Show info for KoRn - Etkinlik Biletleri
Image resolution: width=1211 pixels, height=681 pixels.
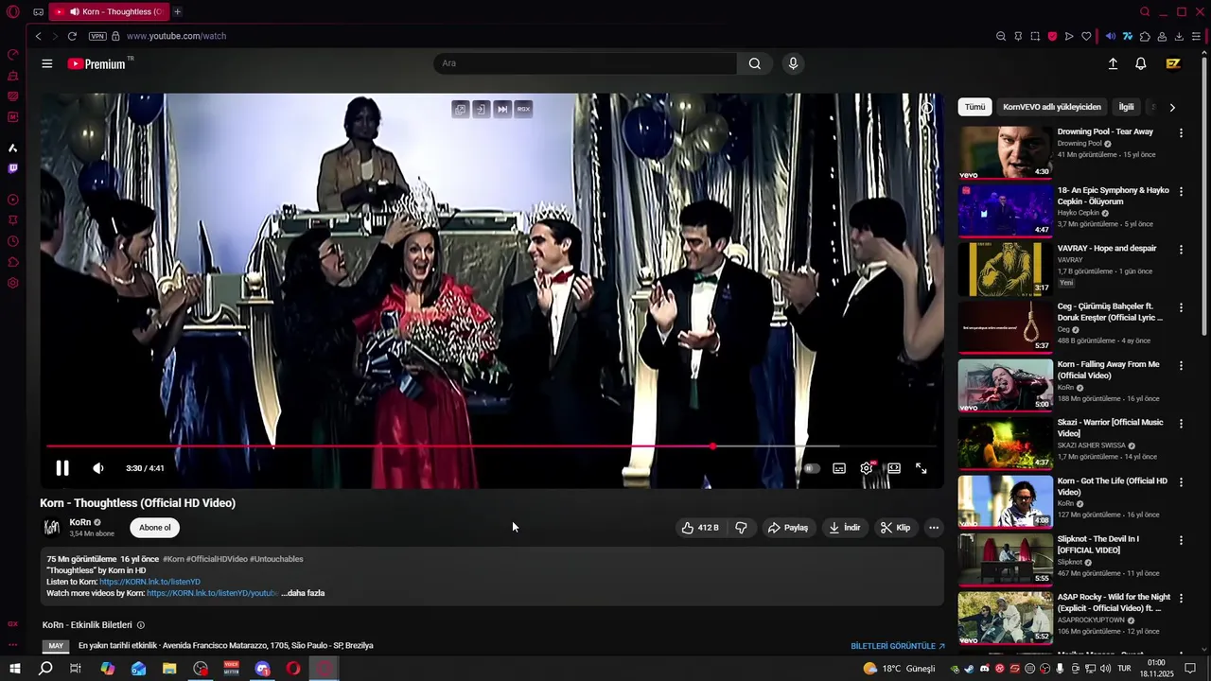(141, 625)
